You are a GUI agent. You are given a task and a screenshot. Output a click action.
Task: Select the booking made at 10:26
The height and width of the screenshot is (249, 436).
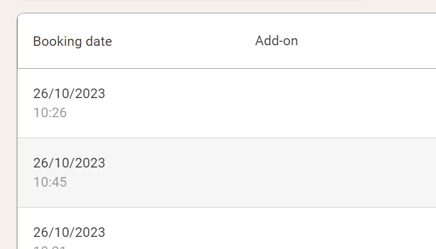click(x=227, y=103)
